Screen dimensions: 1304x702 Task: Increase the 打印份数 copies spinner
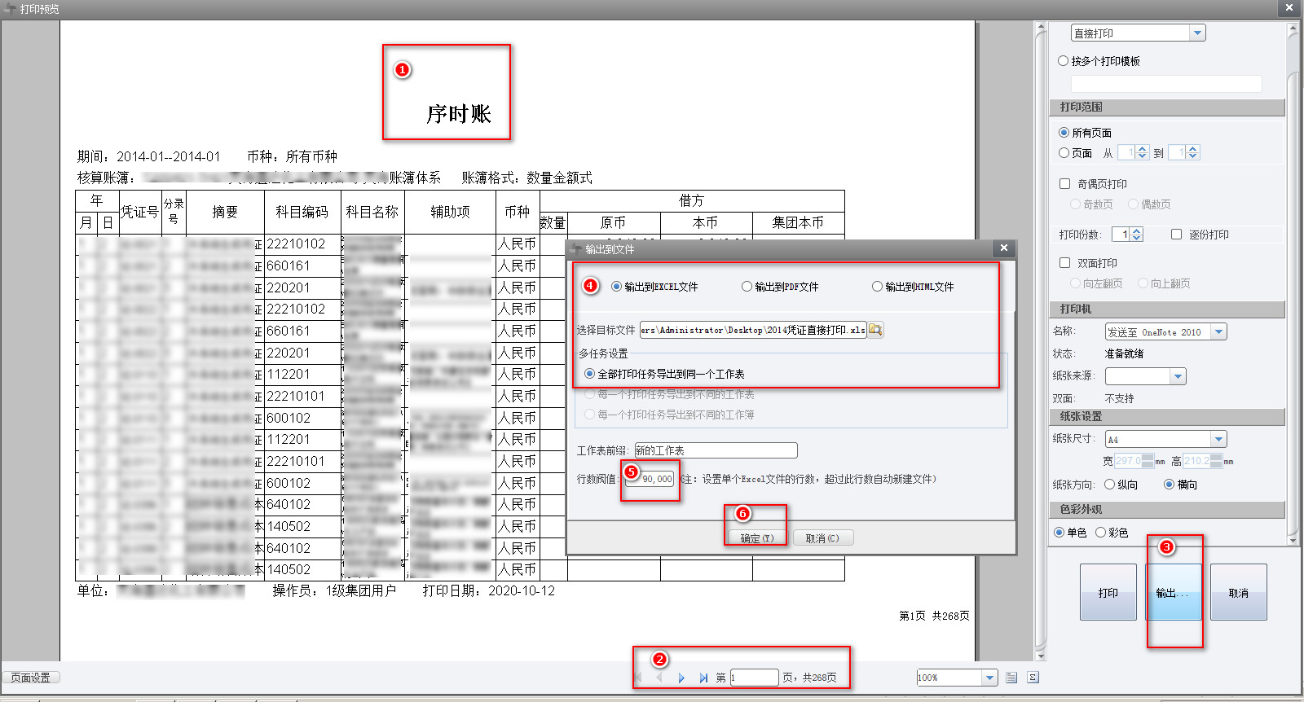[x=1137, y=231]
